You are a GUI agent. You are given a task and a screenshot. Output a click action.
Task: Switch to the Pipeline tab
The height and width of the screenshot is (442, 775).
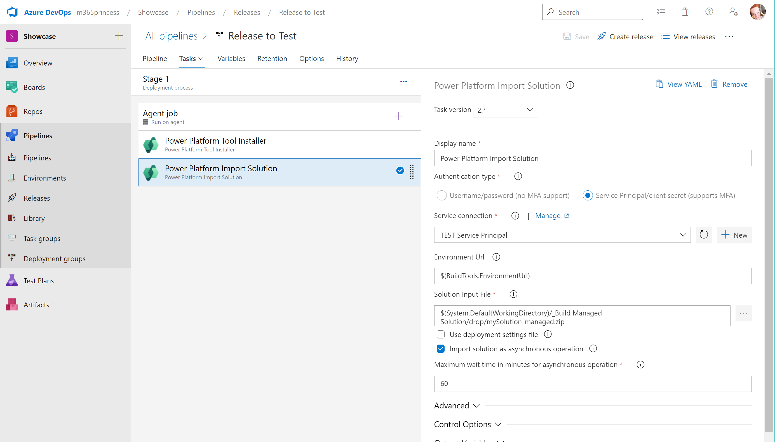coord(155,59)
